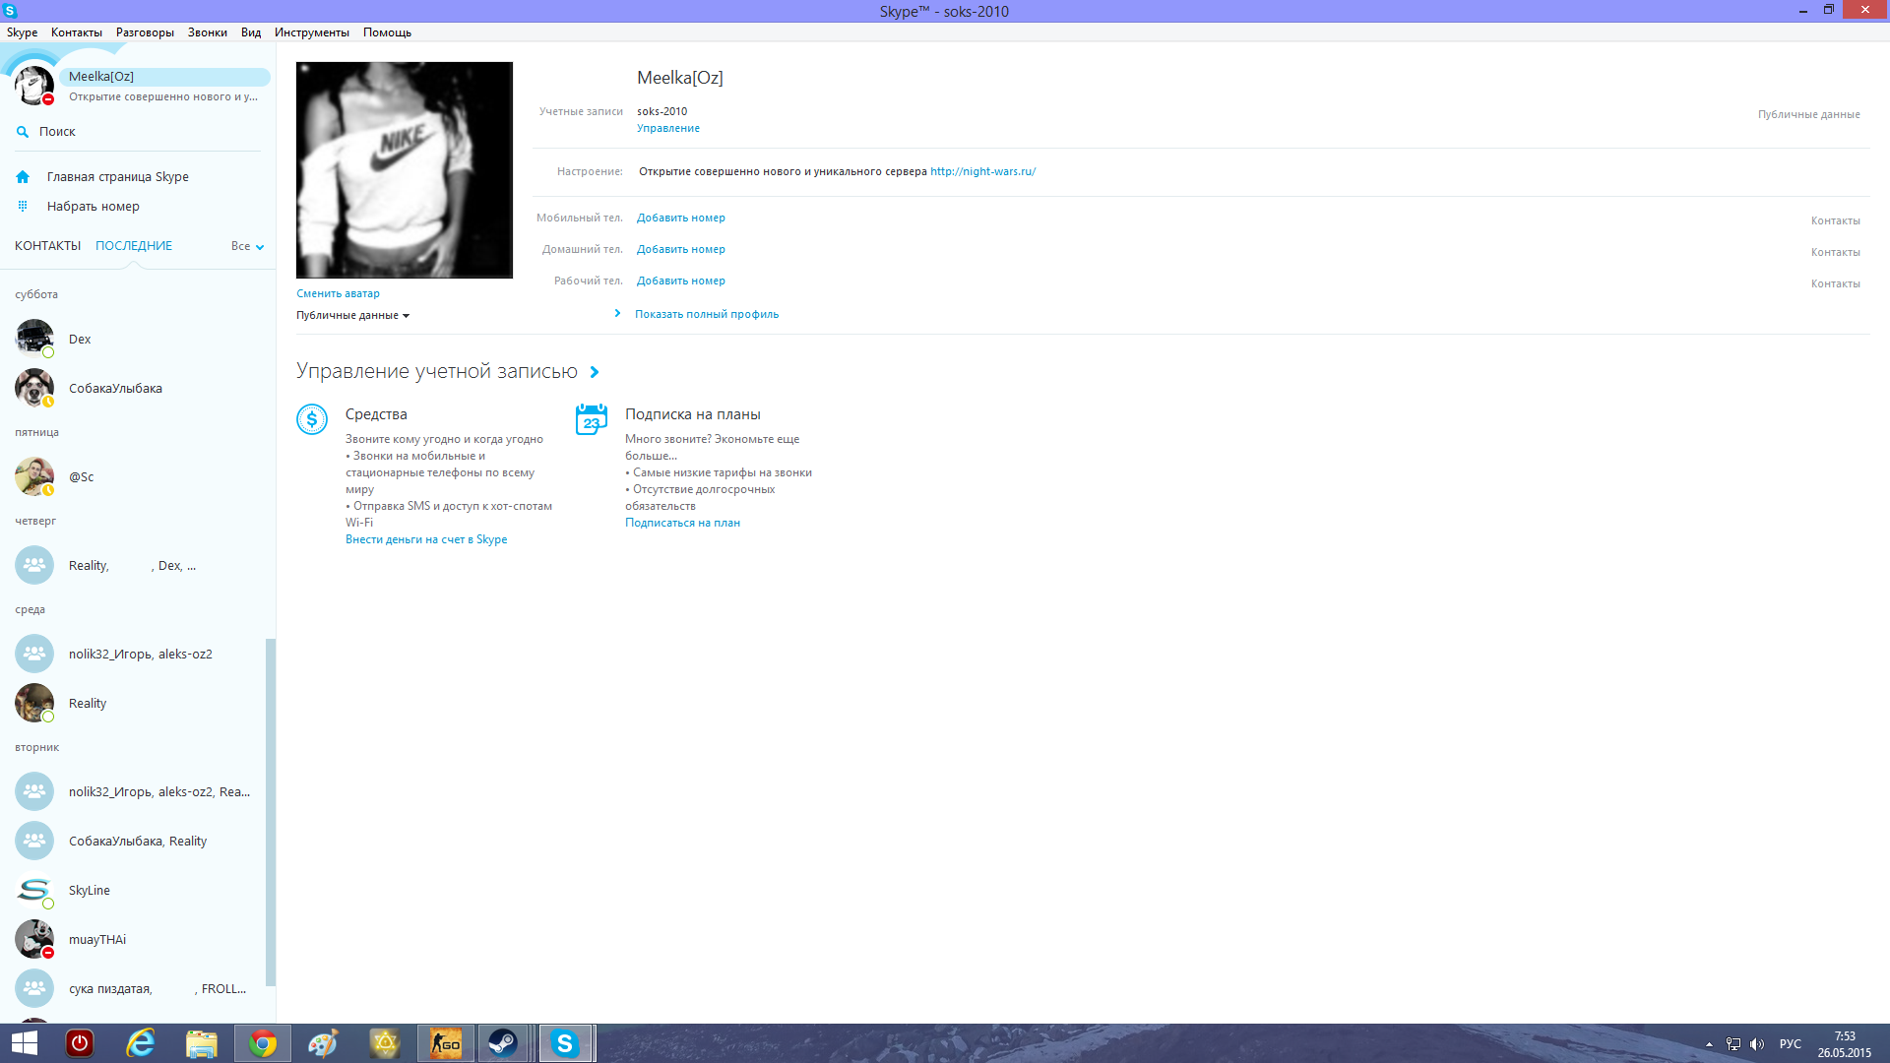Open the Звонки menu
This screenshot has height=1063, width=1890.
208,32
